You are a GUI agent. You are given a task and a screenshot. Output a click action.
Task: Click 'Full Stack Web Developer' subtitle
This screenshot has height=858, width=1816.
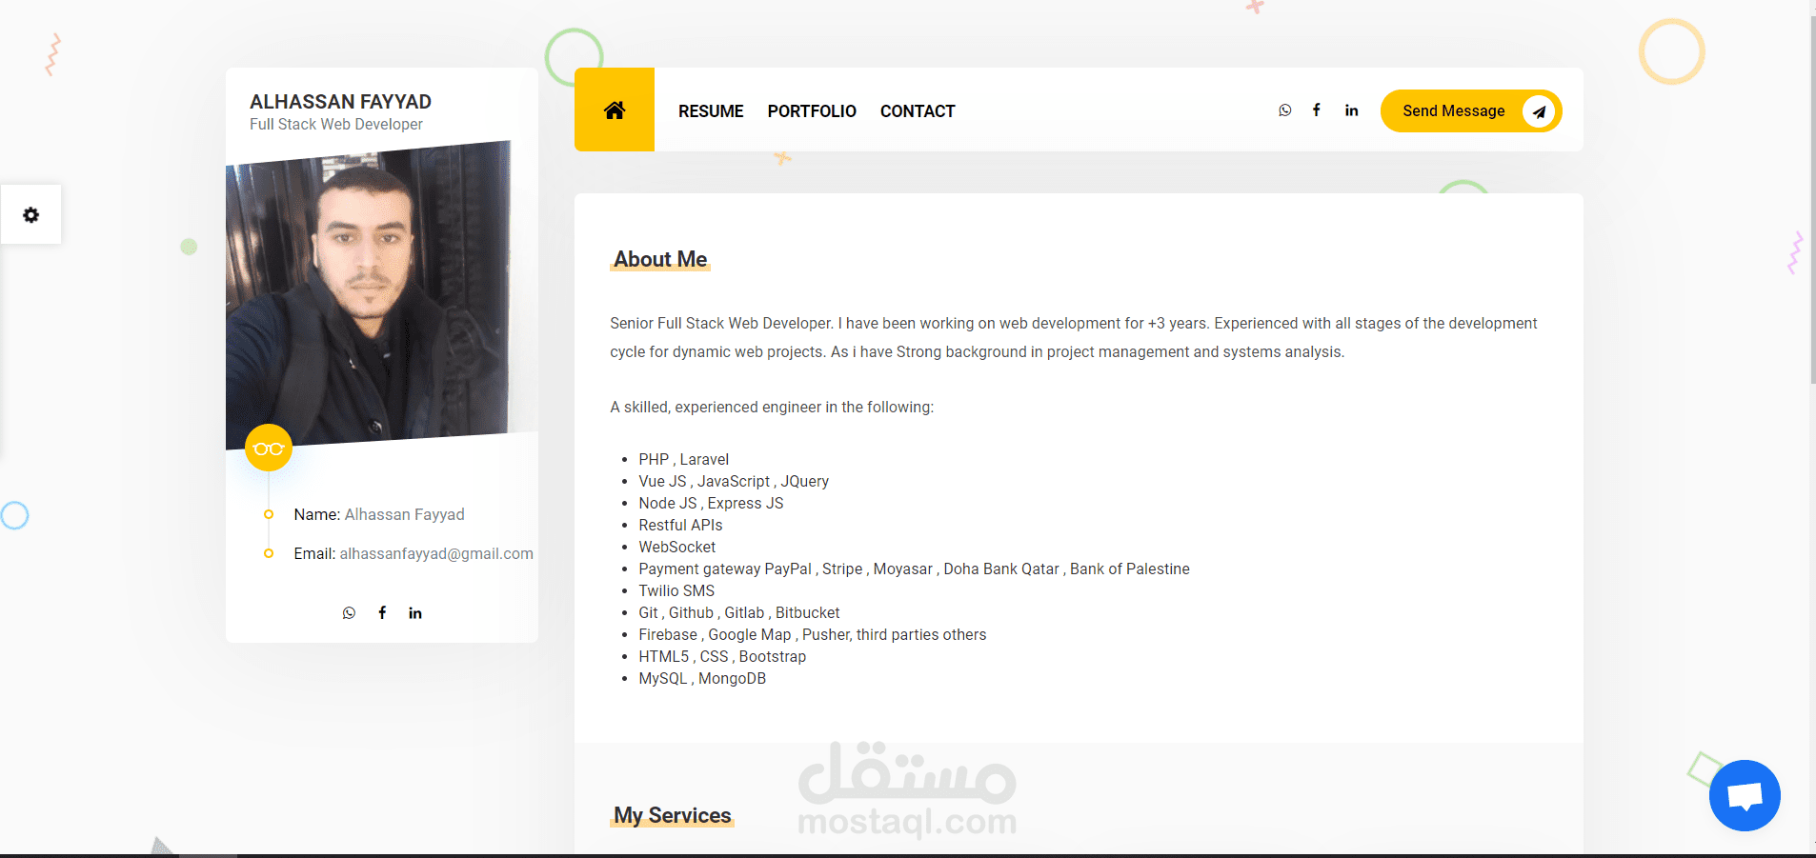[x=336, y=124]
